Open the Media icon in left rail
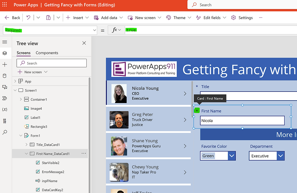This screenshot has width=297, height=193. [5, 87]
